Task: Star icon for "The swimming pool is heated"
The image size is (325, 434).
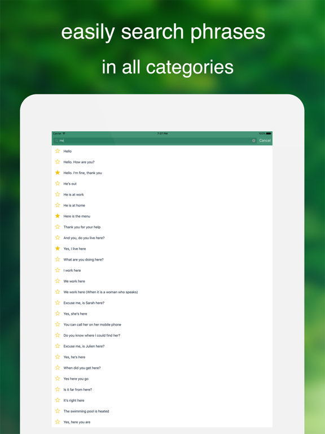Action: 58,411
